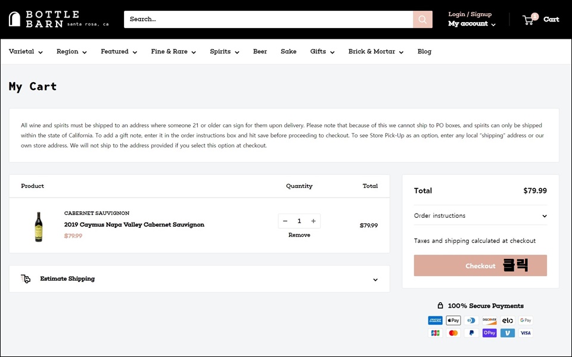572x357 pixels.
Task: Decrease wine quantity with minus button
Action: click(x=285, y=221)
